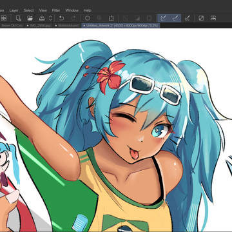Switch to the Untitled_Artwork 2 canvas tab
The height and width of the screenshot is (232, 232).
121,26
